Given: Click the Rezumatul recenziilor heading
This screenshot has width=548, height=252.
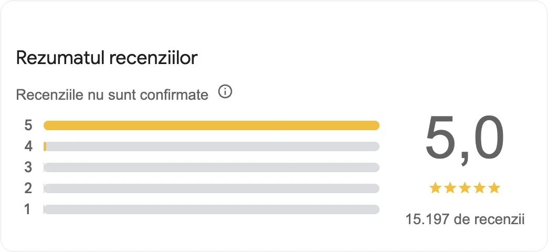Looking at the screenshot, I should (107, 58).
